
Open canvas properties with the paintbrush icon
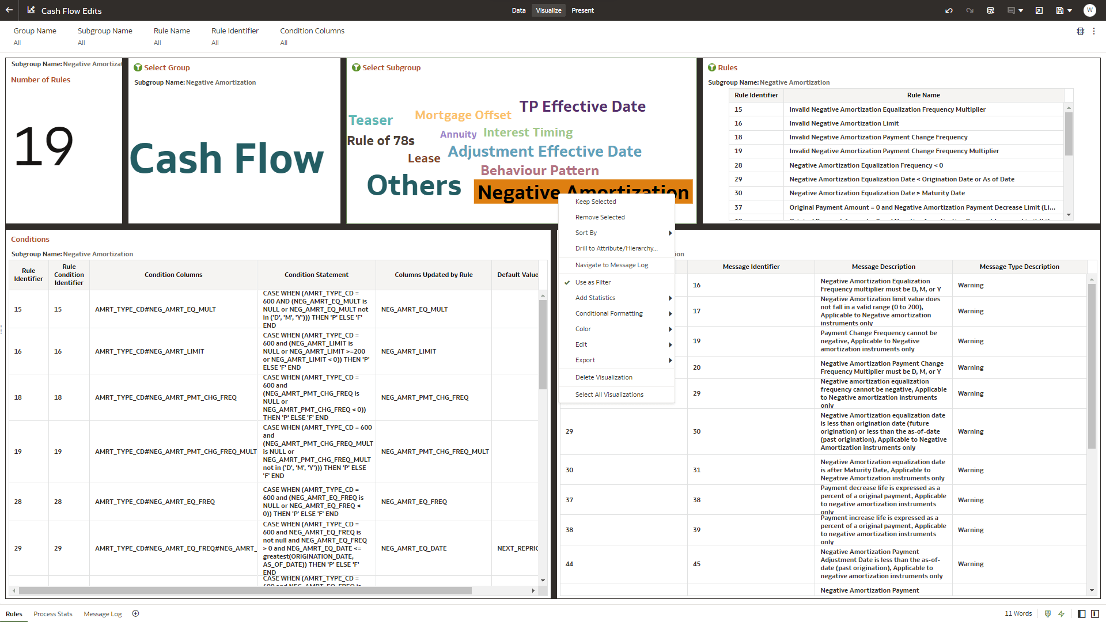(1047, 613)
